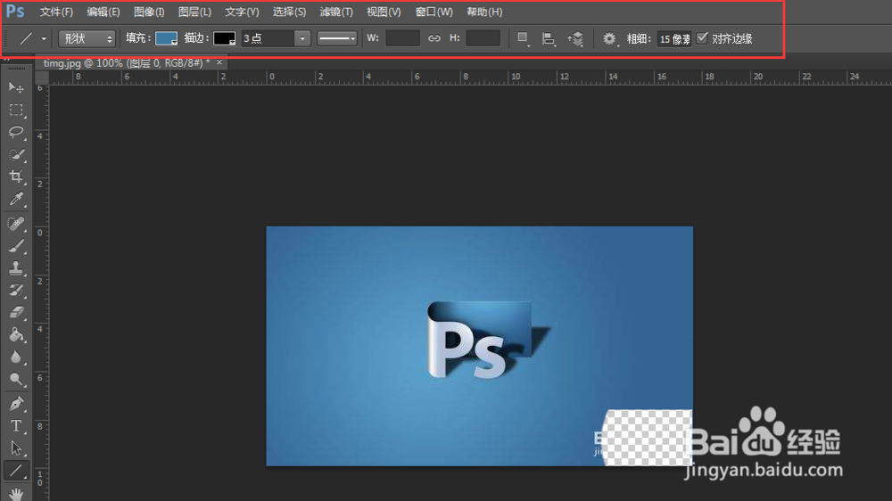The width and height of the screenshot is (892, 501).
Task: Select the History Brush tool
Action: pos(16,290)
